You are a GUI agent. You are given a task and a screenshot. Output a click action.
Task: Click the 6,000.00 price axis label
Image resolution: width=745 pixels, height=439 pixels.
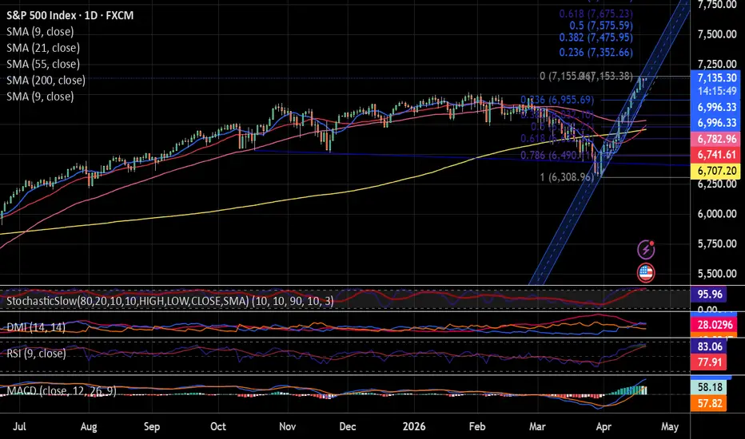point(717,214)
